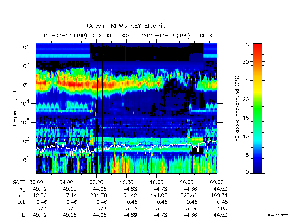The width and height of the screenshot is (289, 217).
Task: Click the 10^5 frequency tick label
Action: click(x=25, y=85)
